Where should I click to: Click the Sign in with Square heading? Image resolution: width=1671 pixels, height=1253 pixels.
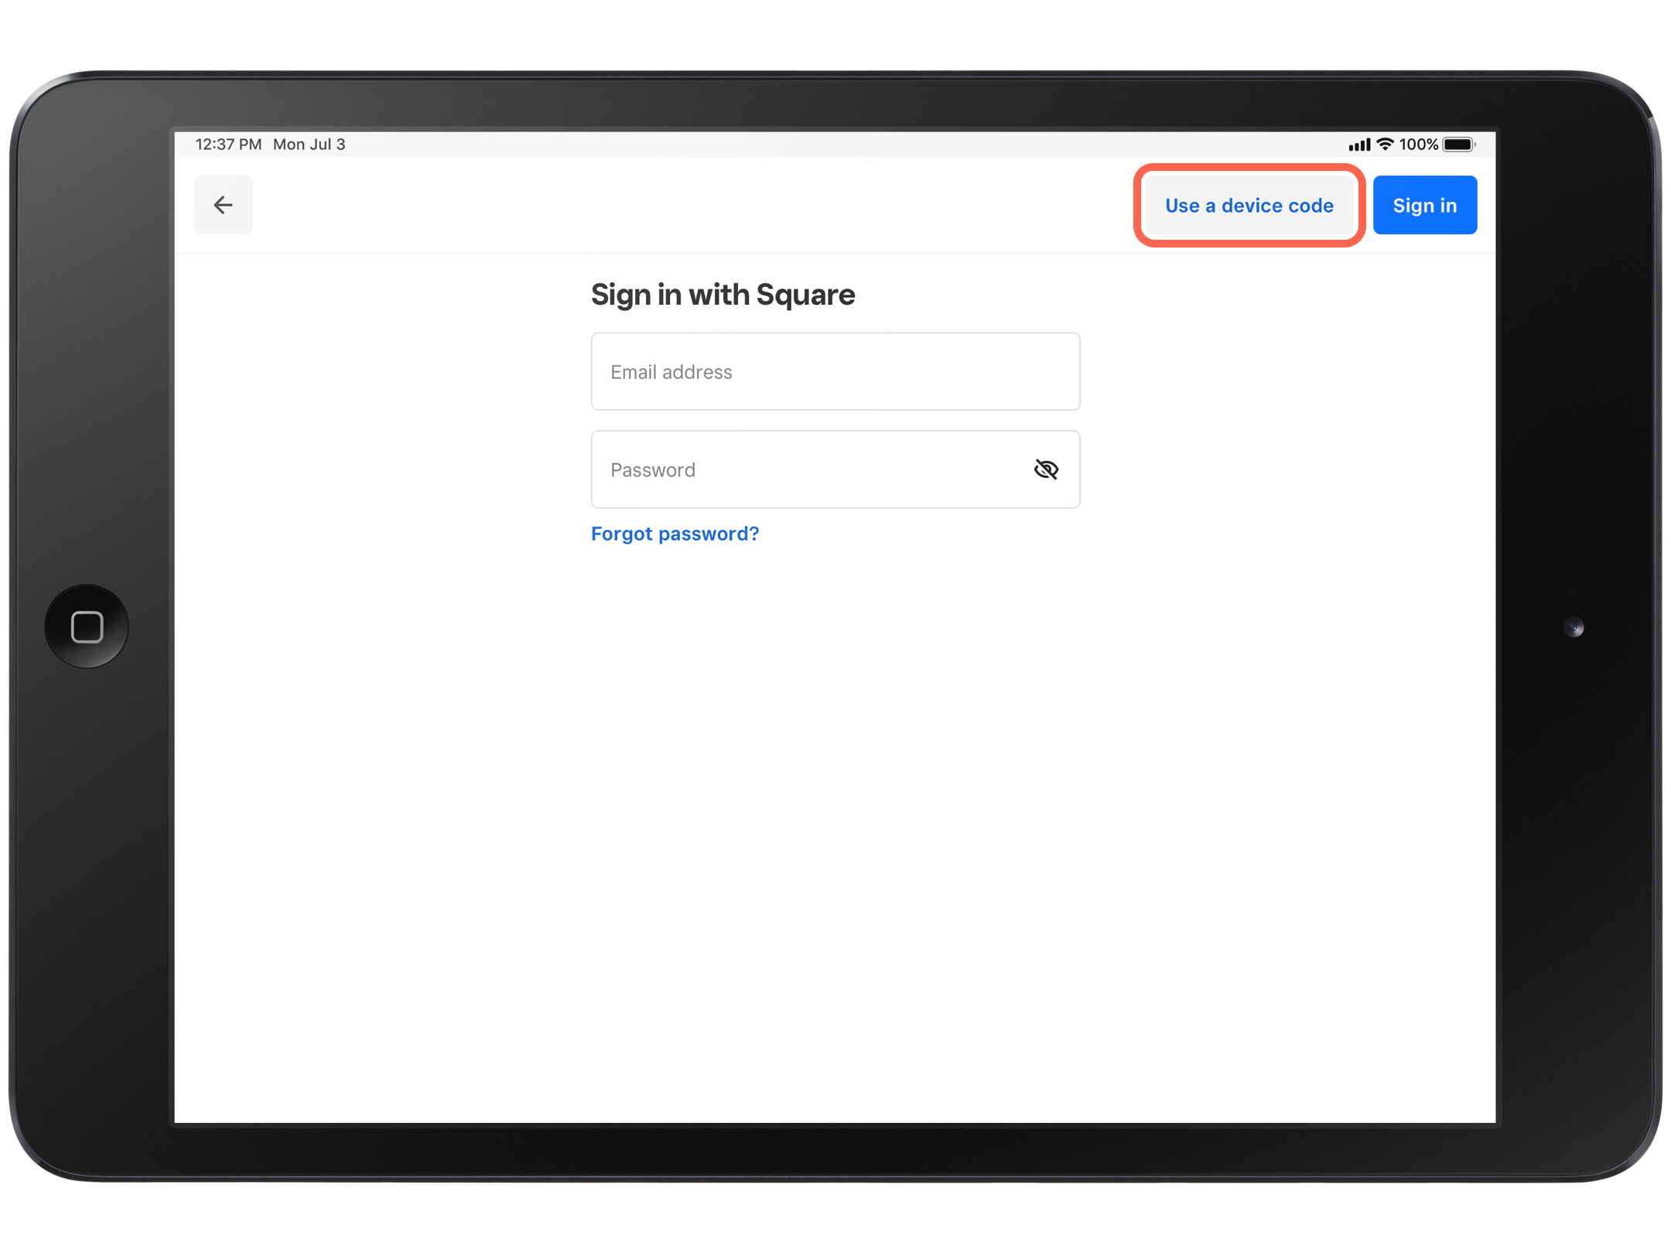[723, 295]
